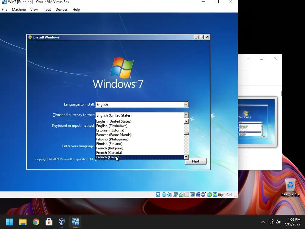Open the File menu

pos(4,9)
